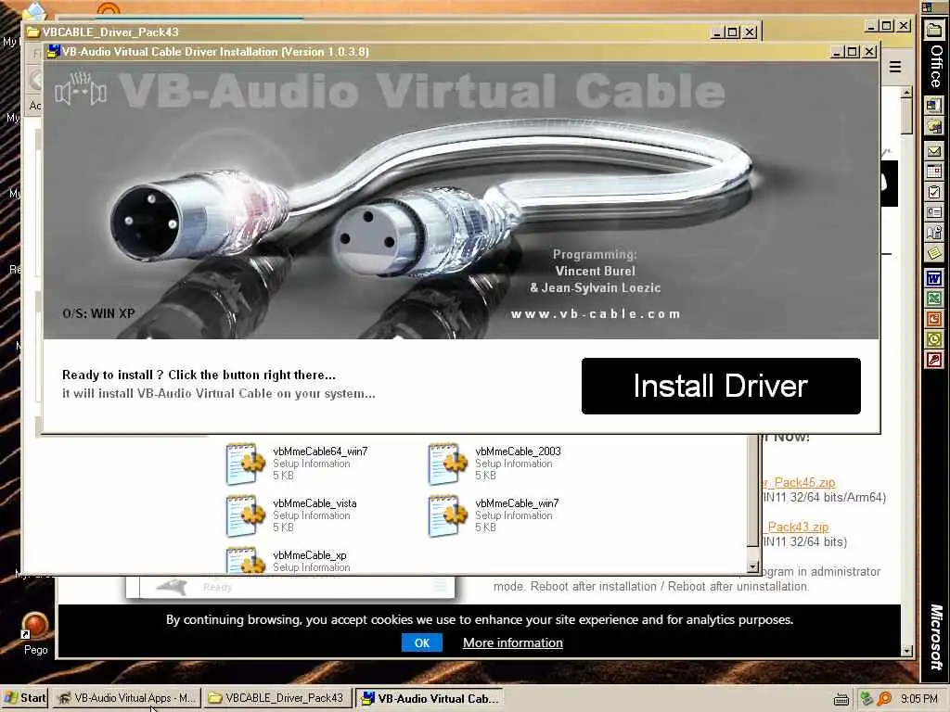The height and width of the screenshot is (712, 950).
Task: Select the vbMmeCable_win7 setup file icon
Action: [x=448, y=515]
